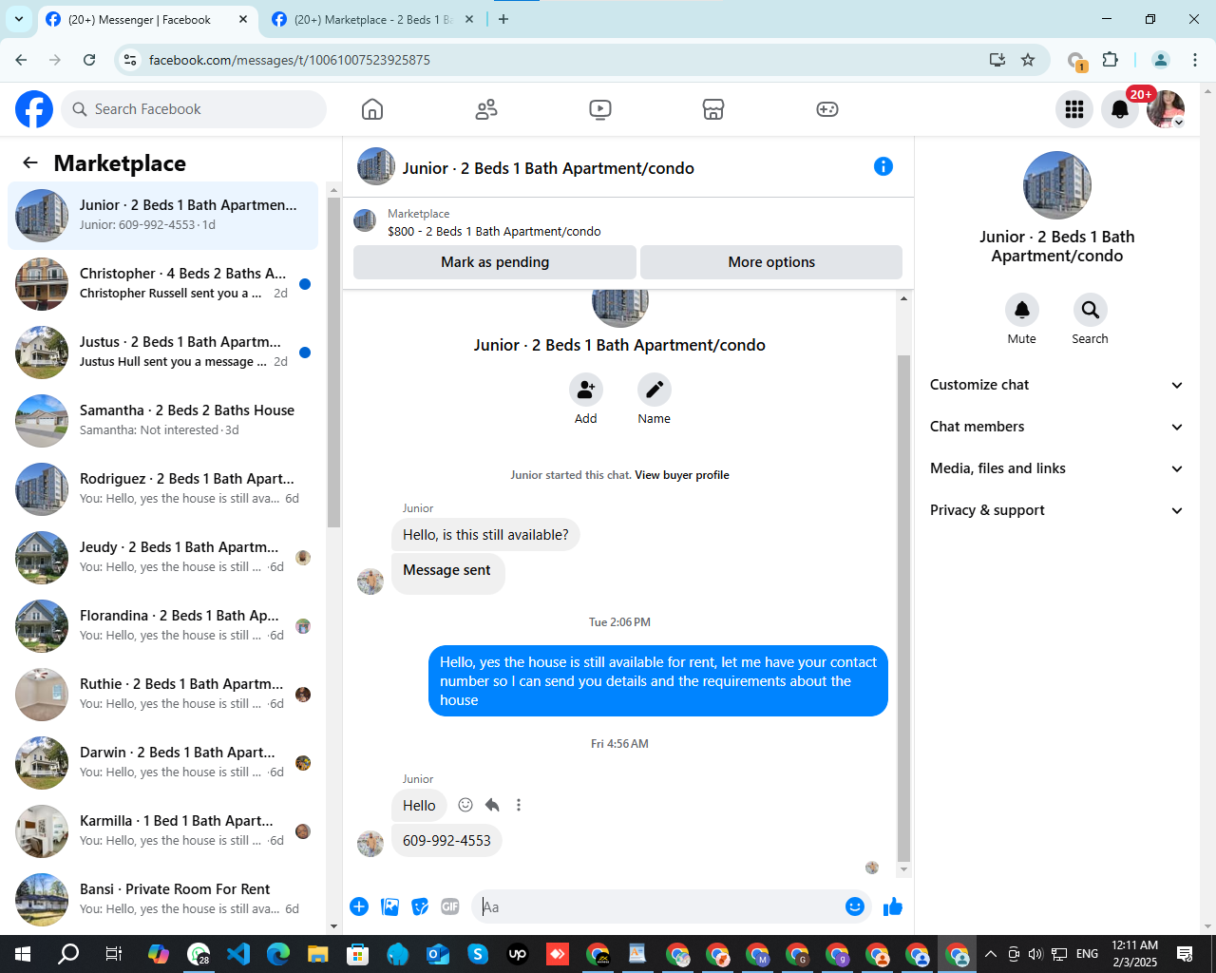
Task: Open Facebook Home icon
Action: tap(372, 109)
